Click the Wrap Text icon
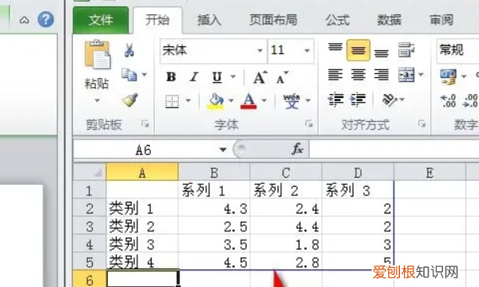Image resolution: width=479 pixels, height=287 pixels. 406,50
